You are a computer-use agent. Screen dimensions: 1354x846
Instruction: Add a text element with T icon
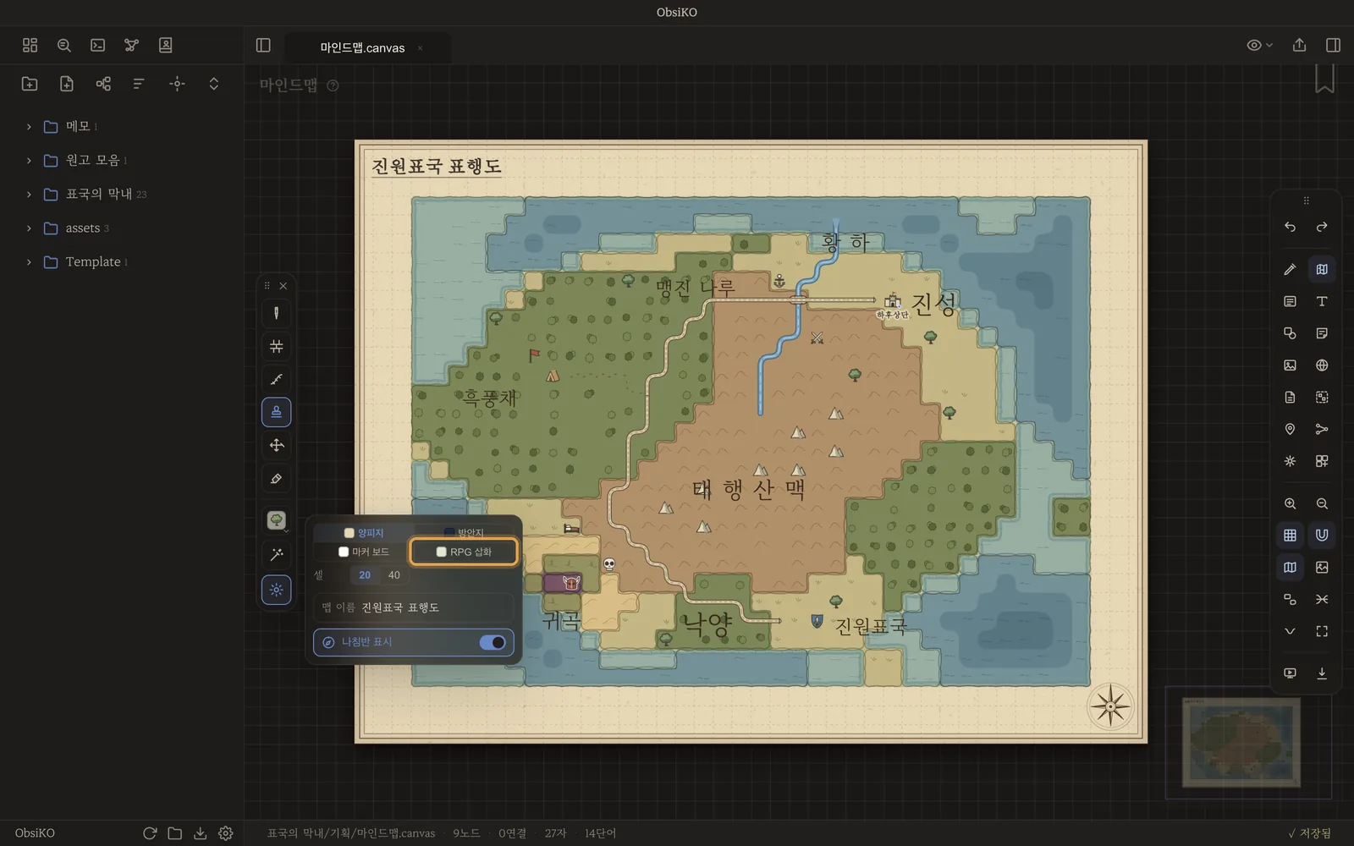click(1322, 301)
